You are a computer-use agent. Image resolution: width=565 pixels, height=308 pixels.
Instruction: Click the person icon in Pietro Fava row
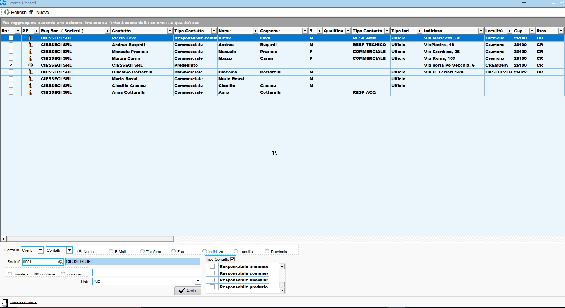pos(30,38)
